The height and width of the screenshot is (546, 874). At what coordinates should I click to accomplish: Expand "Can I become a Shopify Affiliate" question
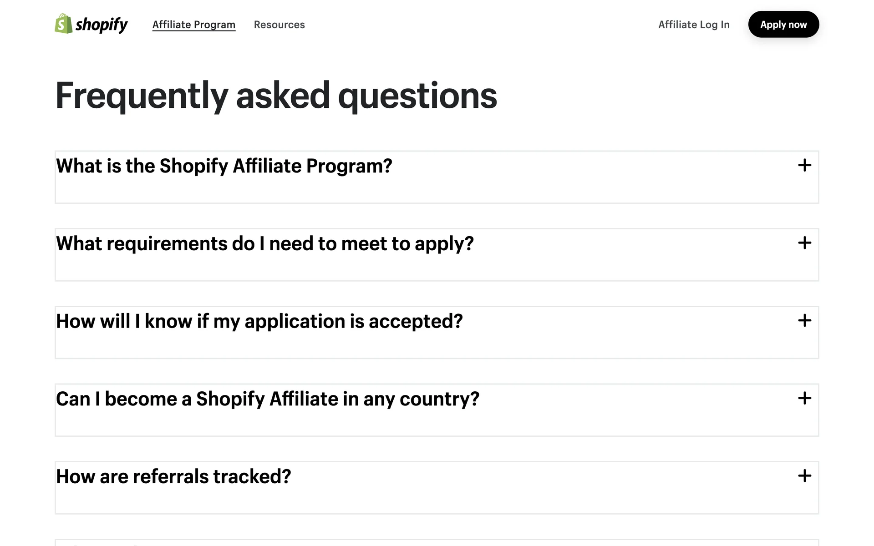coord(267,399)
